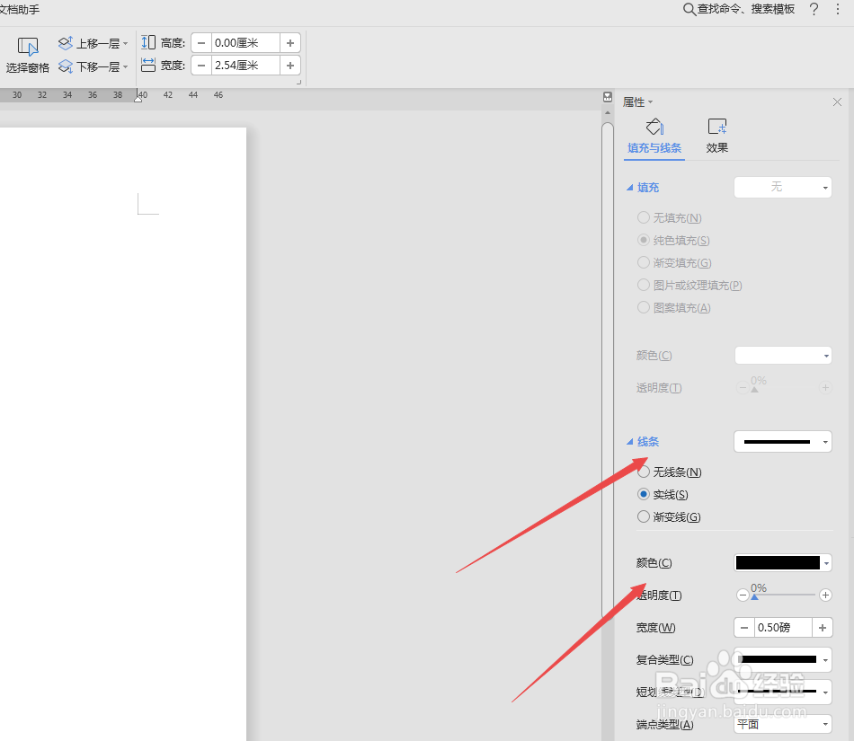The height and width of the screenshot is (741, 854).
Task: Select the 填充与线条 tab
Action: coord(654,135)
